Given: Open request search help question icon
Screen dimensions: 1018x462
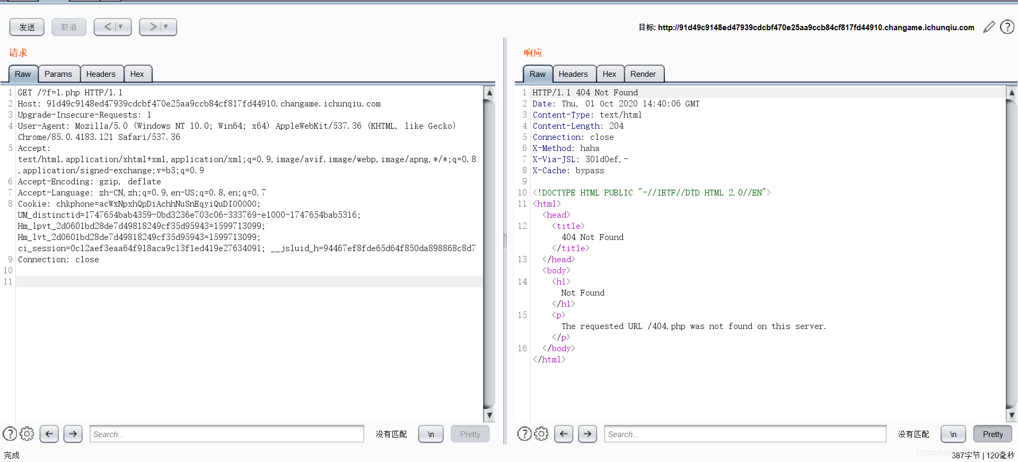Looking at the screenshot, I should click(x=10, y=434).
